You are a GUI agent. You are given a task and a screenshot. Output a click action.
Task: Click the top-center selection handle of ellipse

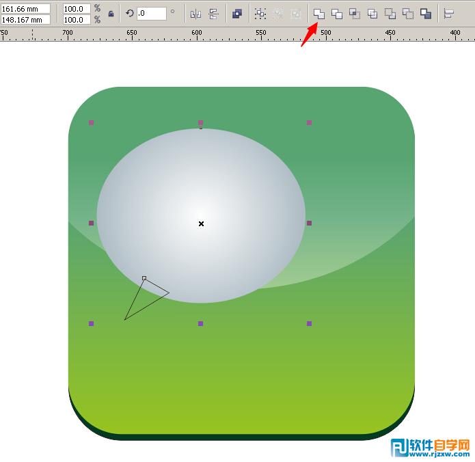200,123
